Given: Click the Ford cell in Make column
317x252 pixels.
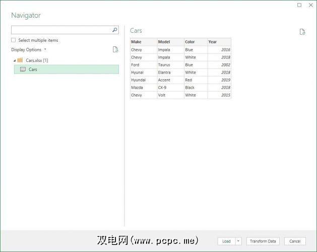Looking at the screenshot, I should (x=144, y=65).
